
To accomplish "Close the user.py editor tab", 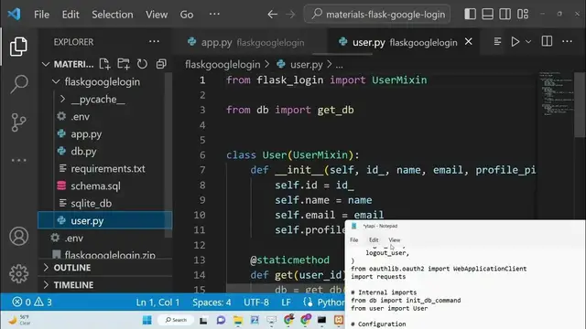I will pos(468,42).
